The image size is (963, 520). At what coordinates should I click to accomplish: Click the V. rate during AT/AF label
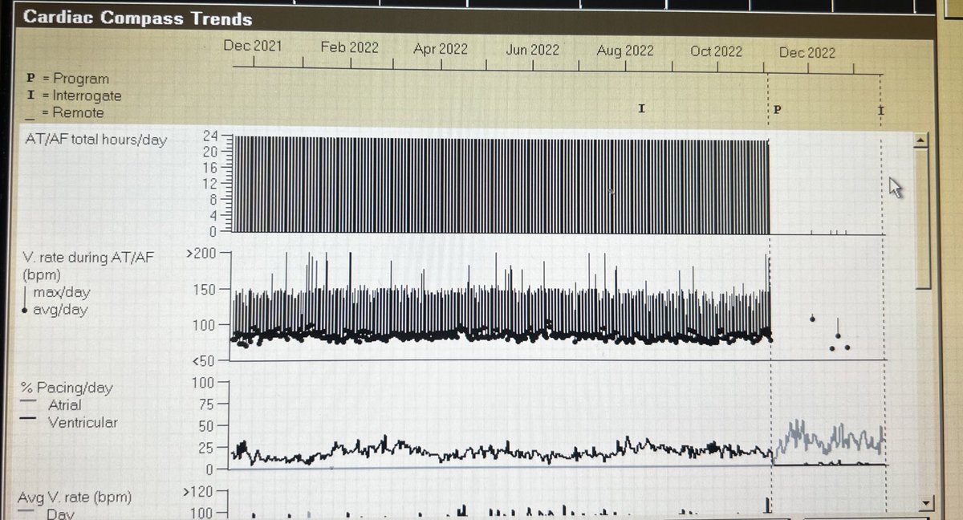coord(90,257)
